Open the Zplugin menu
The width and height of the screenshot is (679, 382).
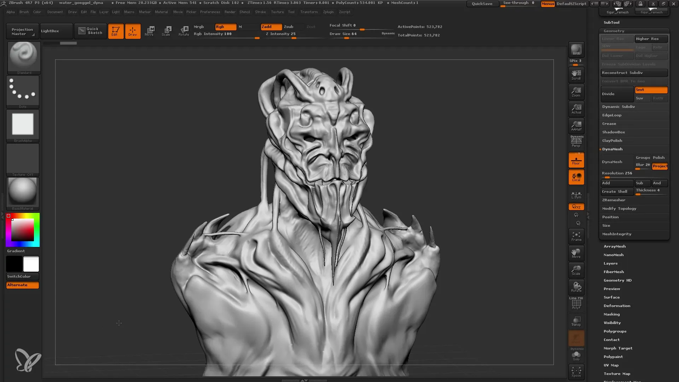tap(328, 12)
